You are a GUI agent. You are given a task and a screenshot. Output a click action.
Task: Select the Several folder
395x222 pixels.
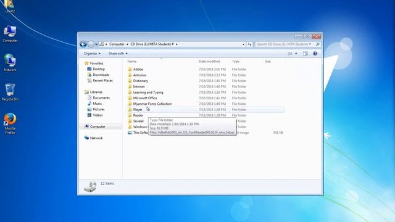click(138, 121)
